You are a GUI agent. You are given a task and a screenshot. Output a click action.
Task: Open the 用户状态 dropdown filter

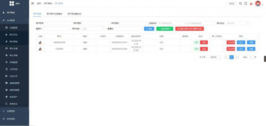pos(237,23)
